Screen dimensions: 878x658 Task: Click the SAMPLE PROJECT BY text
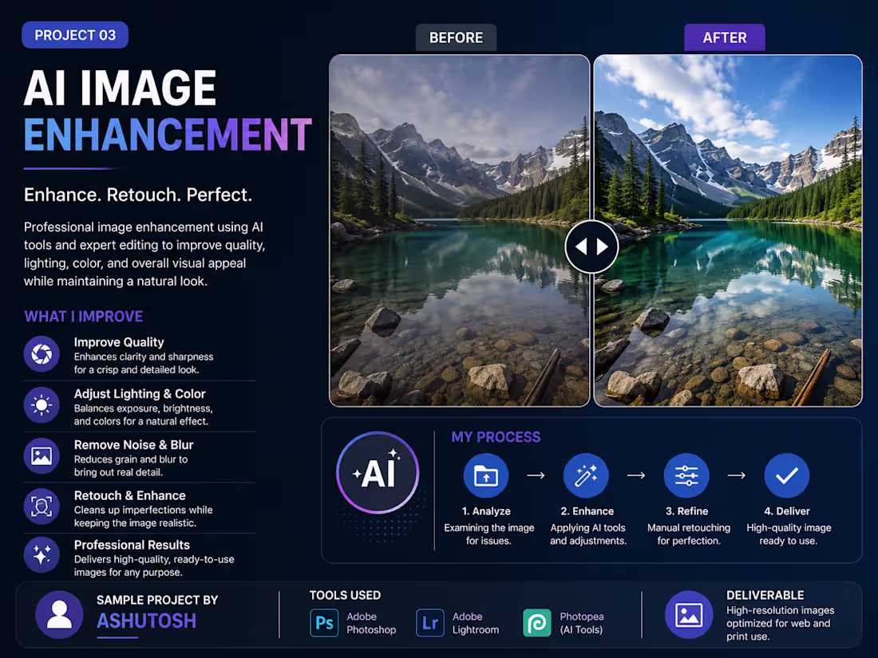coord(157,600)
